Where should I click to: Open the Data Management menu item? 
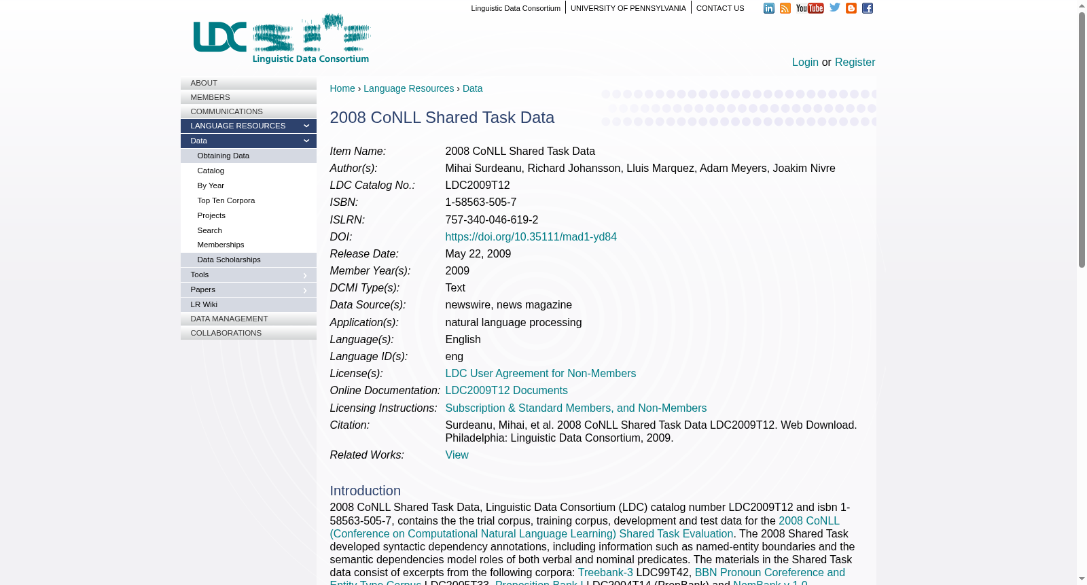(248, 319)
